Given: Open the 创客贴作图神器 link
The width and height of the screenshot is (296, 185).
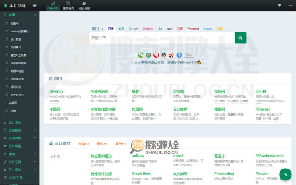Looking at the screenshot, I should [x=103, y=109].
